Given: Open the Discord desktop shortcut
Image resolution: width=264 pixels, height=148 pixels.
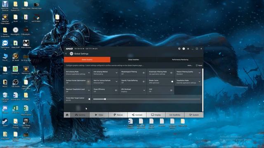Looking at the screenshot, I should point(5,109).
